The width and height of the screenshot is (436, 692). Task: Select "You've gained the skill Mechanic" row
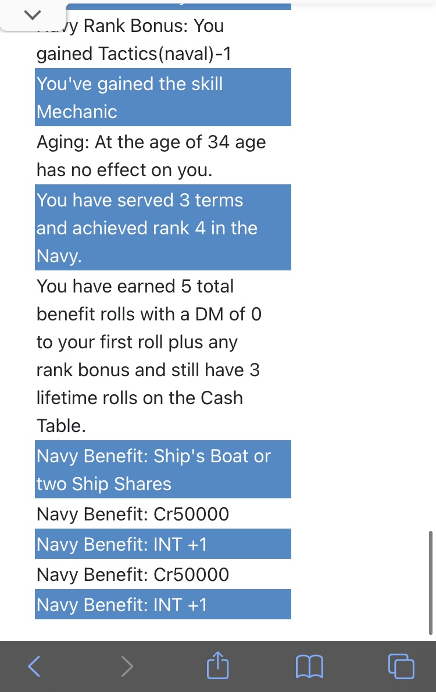pos(163,97)
